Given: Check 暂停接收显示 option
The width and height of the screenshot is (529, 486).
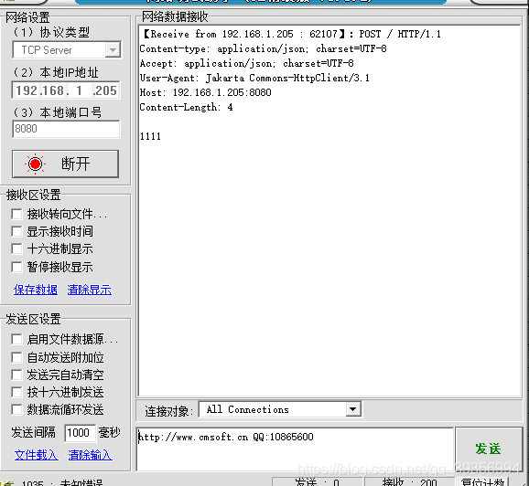Looking at the screenshot, I should click(x=16, y=267).
